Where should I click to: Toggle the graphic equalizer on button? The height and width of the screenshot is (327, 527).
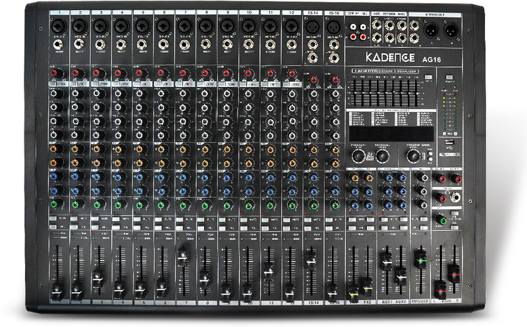[428, 77]
